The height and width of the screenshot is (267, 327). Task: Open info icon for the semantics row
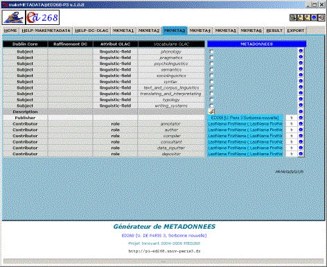pyautogui.click(x=301, y=69)
